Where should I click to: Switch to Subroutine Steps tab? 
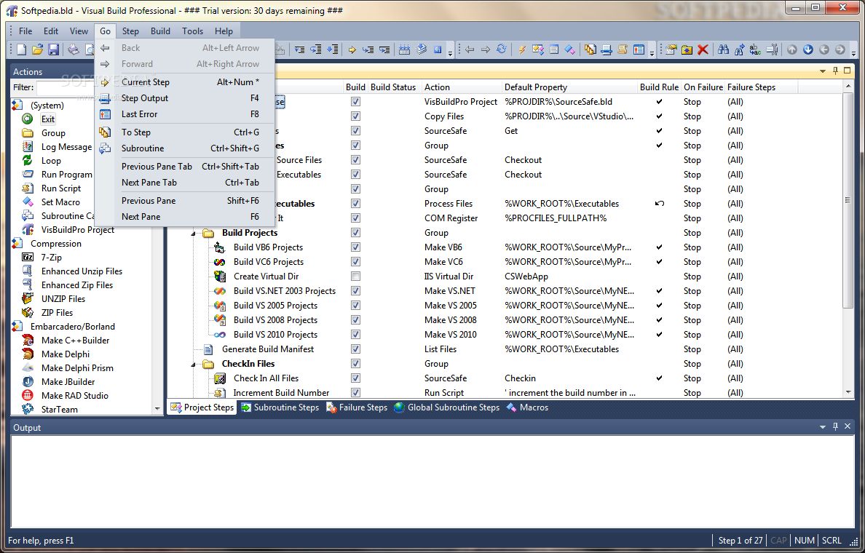tap(280, 407)
